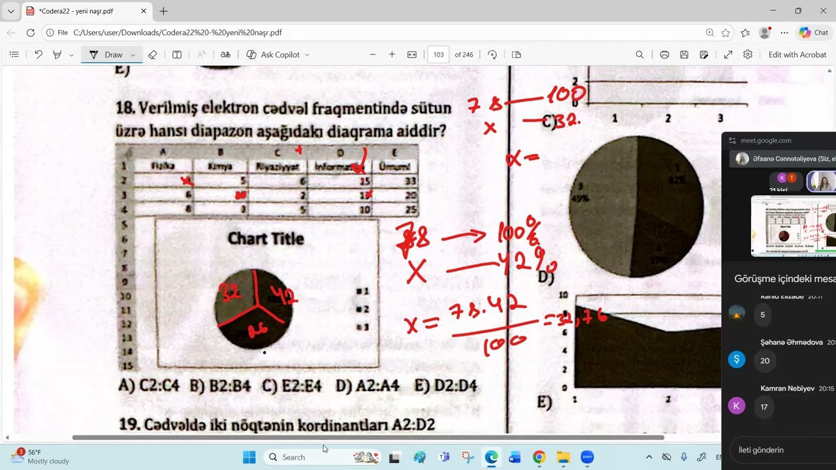Click the Chart Title text

pos(266,239)
